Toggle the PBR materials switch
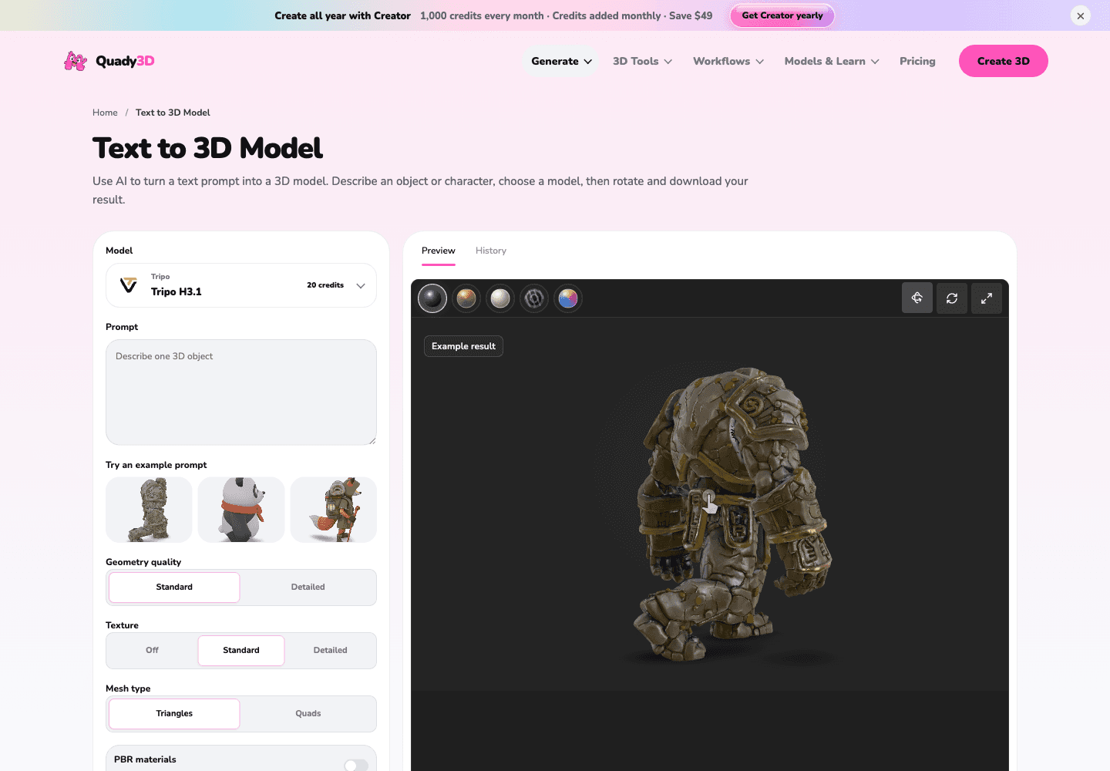The width and height of the screenshot is (1110, 771). click(356, 765)
